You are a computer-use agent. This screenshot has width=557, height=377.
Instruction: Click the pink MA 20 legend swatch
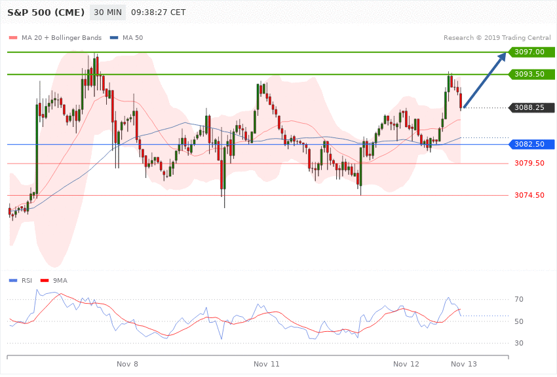coord(13,38)
